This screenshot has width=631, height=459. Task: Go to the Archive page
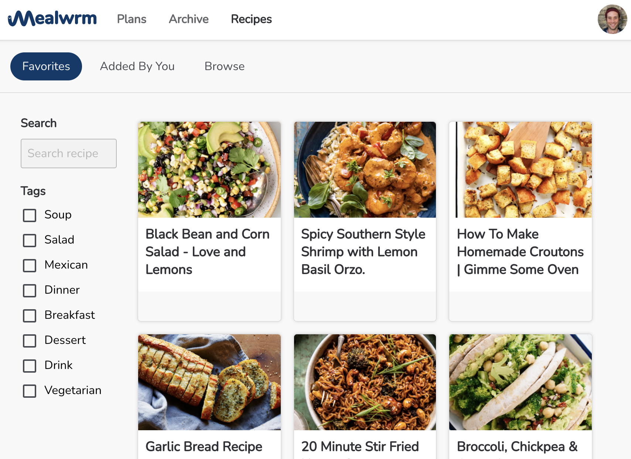[188, 19]
